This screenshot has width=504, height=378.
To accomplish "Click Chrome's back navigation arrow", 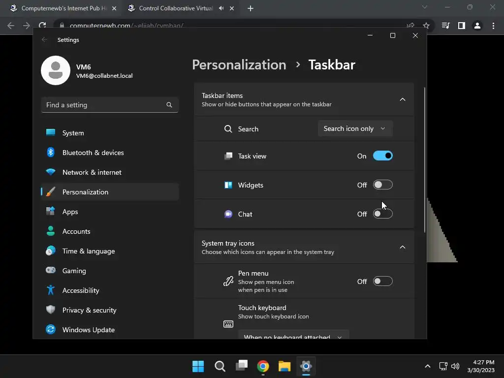I will coord(11,26).
